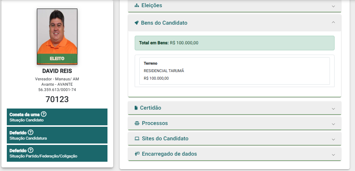The height and width of the screenshot is (171, 355).
Task: Click the rocket icon beside Bens do Candidato
Action: tap(136, 23)
